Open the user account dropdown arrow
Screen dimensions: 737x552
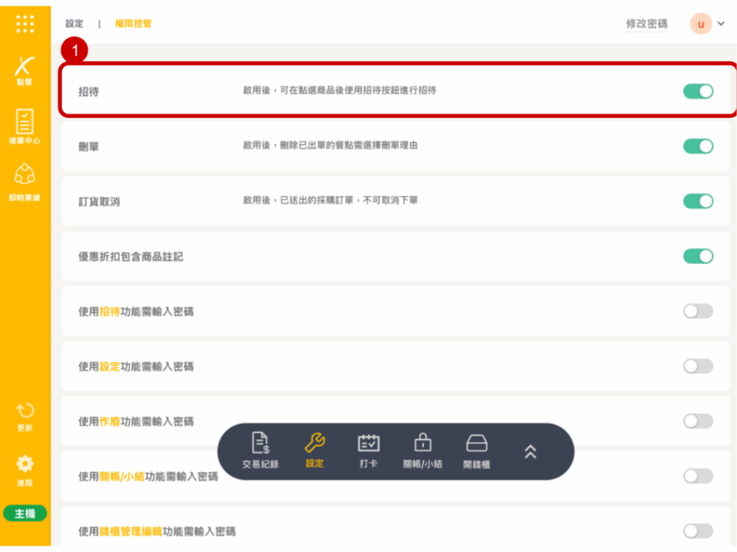pos(720,24)
